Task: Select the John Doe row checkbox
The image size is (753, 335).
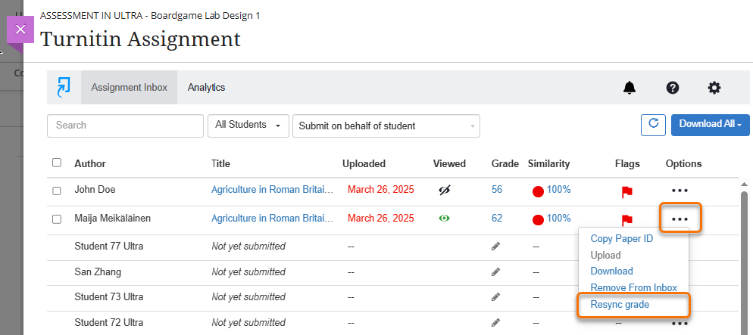Action: click(57, 191)
